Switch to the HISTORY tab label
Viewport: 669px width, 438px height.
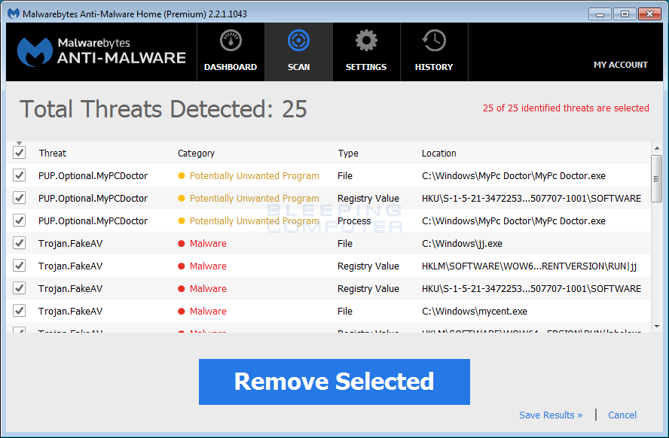coord(434,67)
